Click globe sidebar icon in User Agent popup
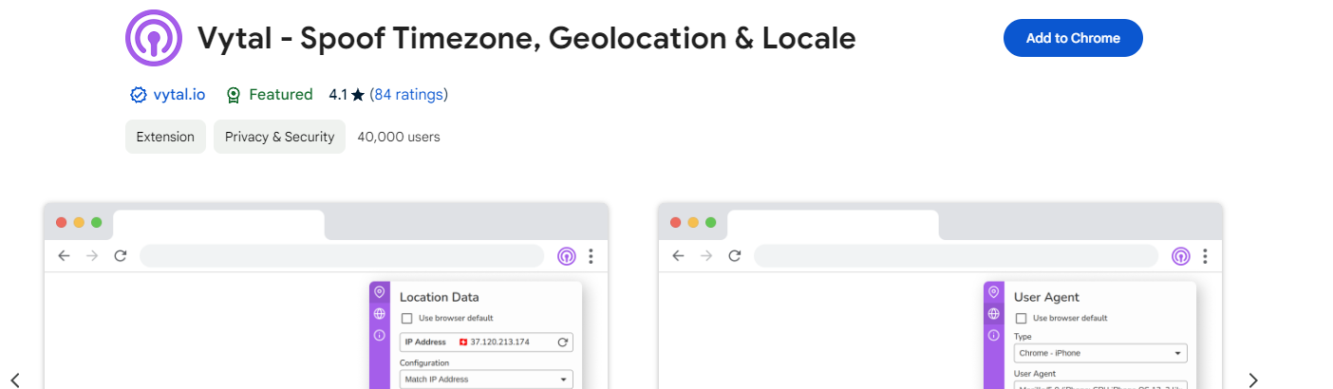The height and width of the screenshot is (389, 1333). [993, 314]
